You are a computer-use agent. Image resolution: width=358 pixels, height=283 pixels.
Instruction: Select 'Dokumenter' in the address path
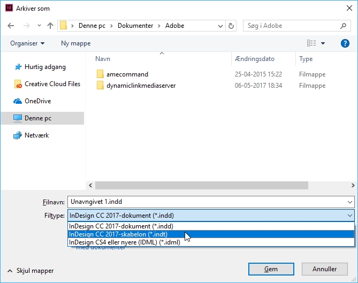coord(135,26)
